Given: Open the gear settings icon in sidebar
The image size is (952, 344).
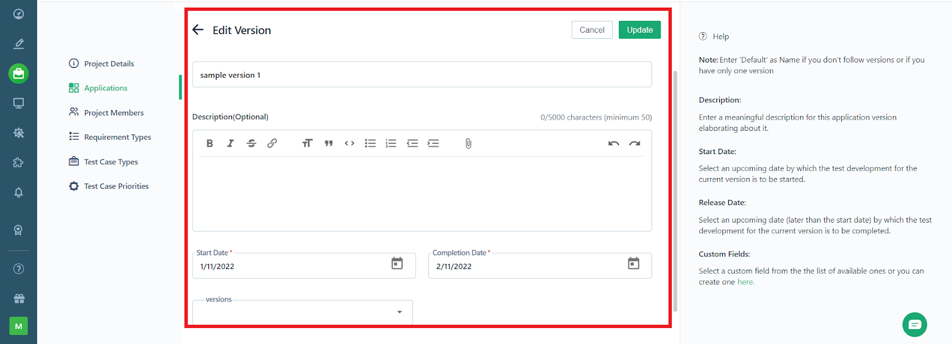Looking at the screenshot, I should pos(18,133).
